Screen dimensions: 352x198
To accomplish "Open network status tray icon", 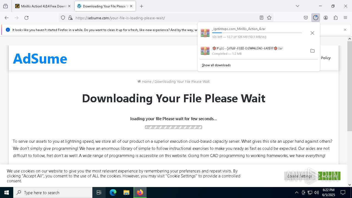I will point(310,193).
